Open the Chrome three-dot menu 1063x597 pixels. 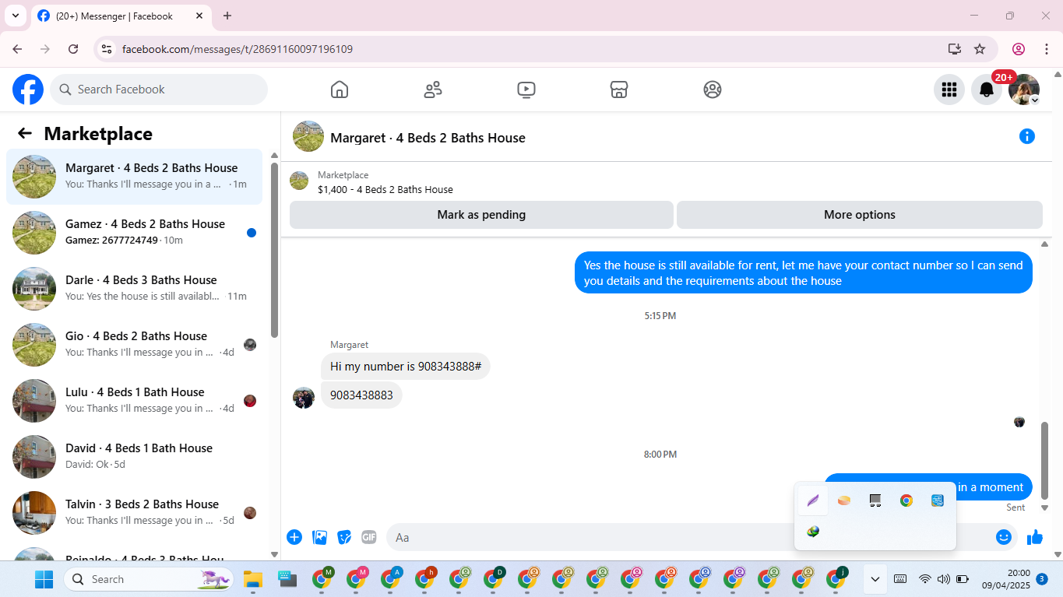1047,49
